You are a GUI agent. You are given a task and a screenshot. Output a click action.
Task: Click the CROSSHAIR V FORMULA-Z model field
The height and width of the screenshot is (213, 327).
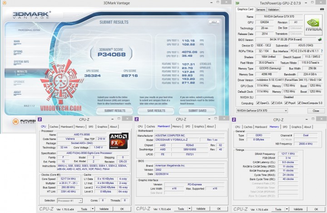(x=177, y=140)
